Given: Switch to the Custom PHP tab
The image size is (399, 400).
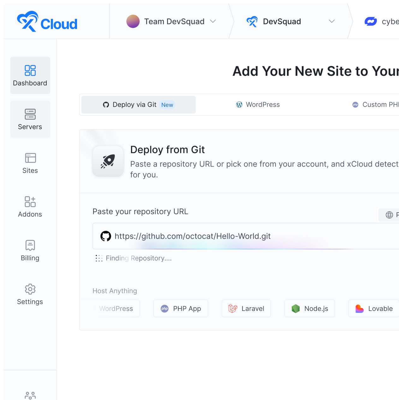Looking at the screenshot, I should 376,105.
